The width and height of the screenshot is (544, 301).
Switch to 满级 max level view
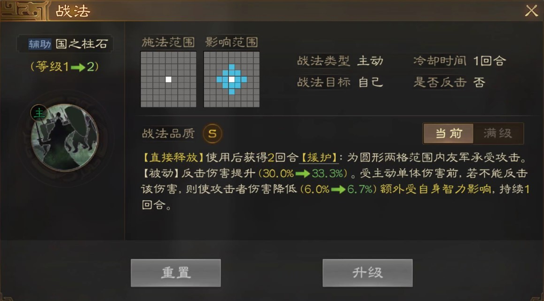pyautogui.click(x=498, y=133)
